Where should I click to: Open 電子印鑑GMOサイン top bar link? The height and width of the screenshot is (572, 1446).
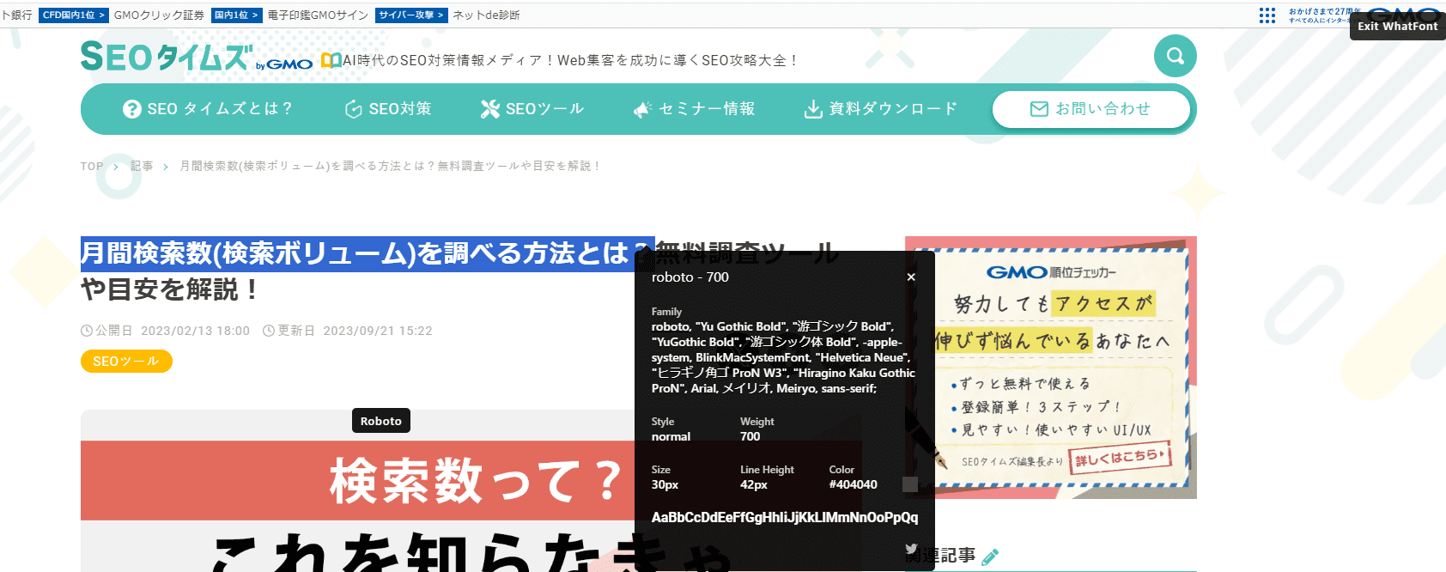(318, 15)
